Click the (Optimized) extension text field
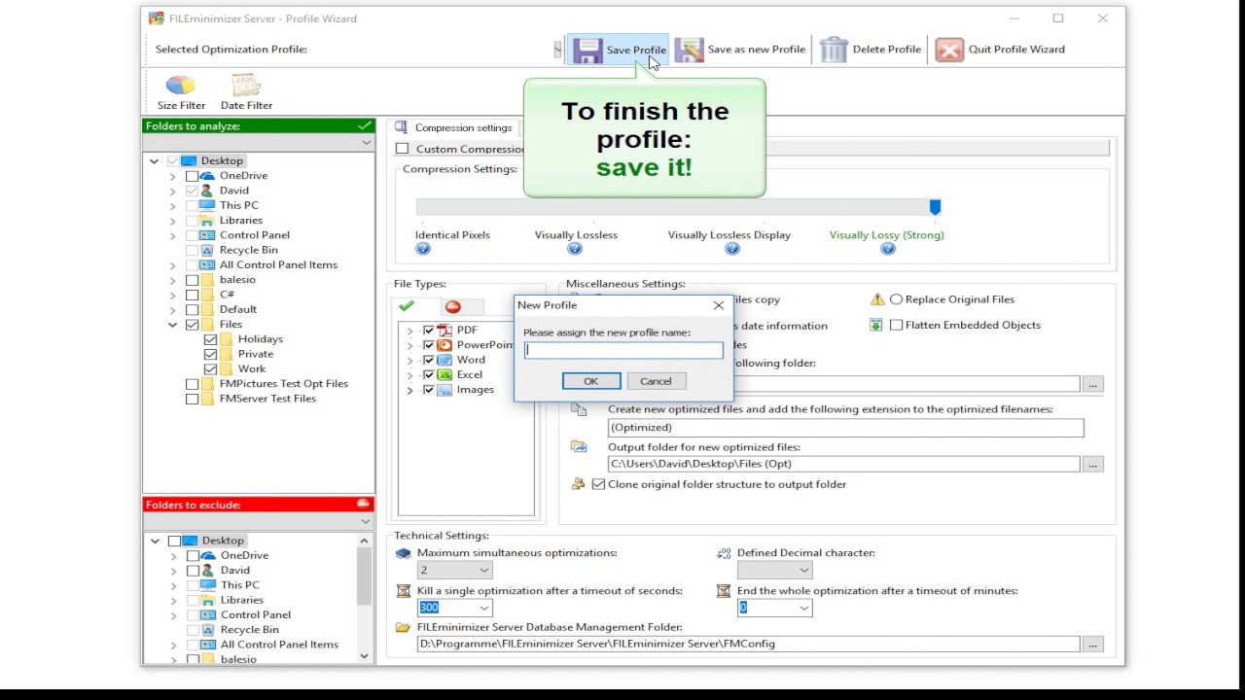This screenshot has height=700, width=1245. 845,428
